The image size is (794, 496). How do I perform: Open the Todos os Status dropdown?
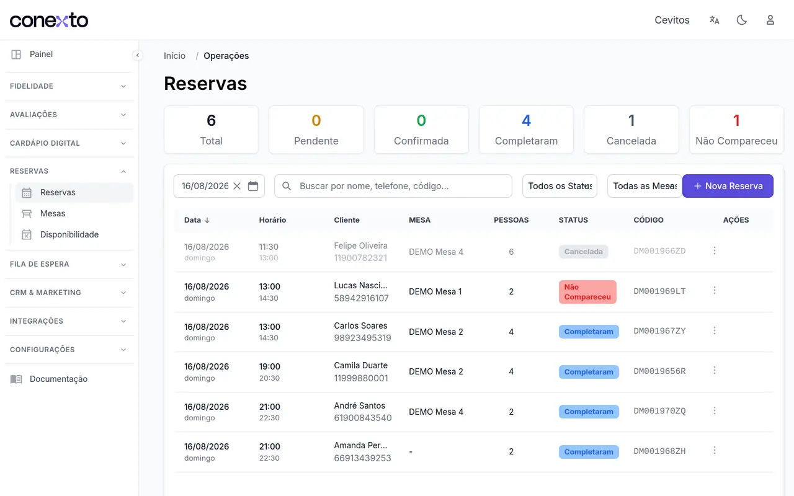(x=560, y=186)
